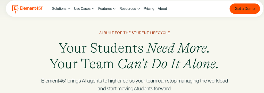The height and width of the screenshot is (93, 264).
Task: Click 'AI BUILT FOR THE STUDENT LIFECYCLE' tagline
Action: (135, 33)
